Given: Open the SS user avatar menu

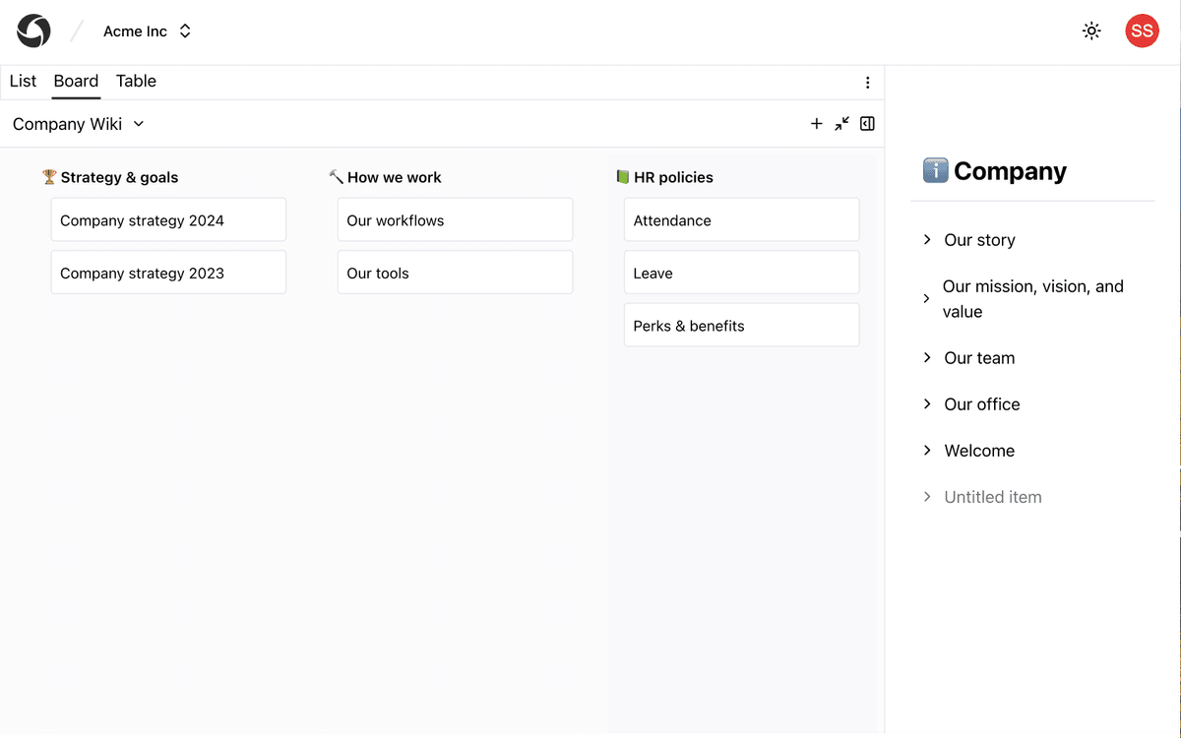Looking at the screenshot, I should pyautogui.click(x=1142, y=31).
